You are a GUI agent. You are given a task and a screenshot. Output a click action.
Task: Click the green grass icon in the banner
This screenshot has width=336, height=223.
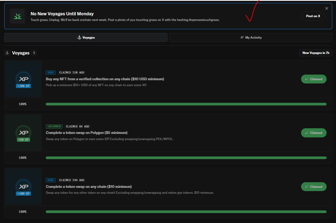pos(17,16)
